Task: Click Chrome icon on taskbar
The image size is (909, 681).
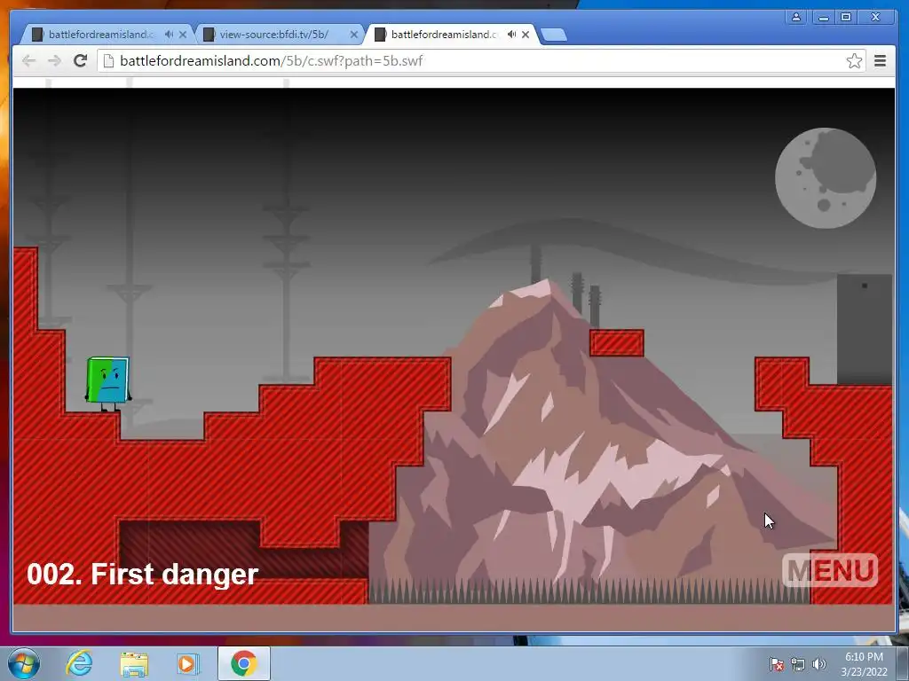Action: 244,663
